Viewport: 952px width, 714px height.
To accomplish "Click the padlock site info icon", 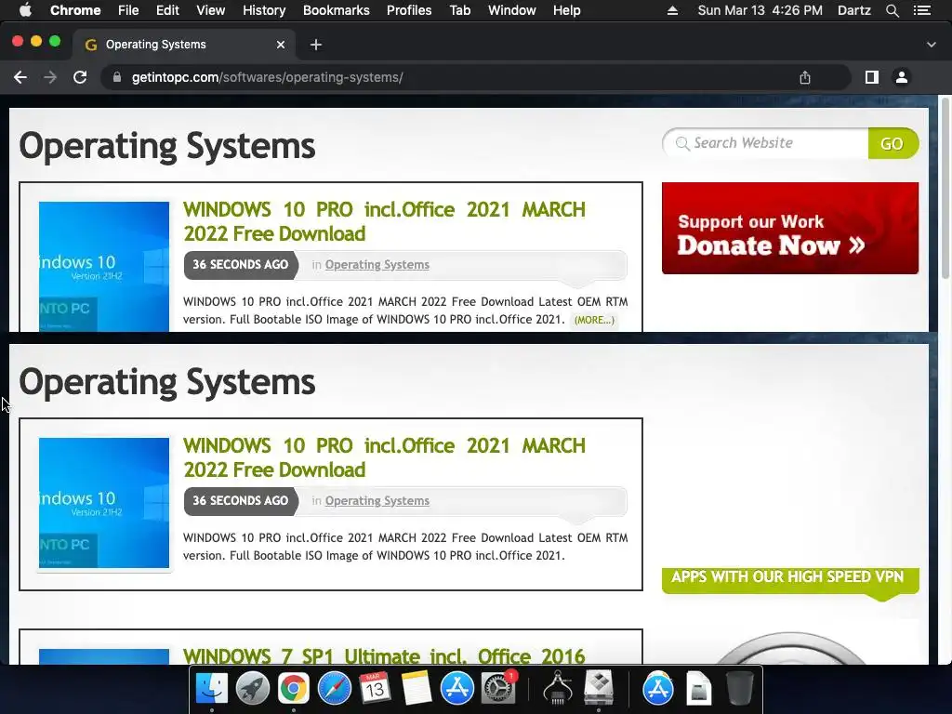I will tap(117, 77).
